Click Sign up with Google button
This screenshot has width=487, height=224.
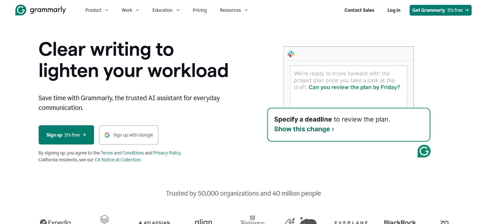[x=129, y=135]
